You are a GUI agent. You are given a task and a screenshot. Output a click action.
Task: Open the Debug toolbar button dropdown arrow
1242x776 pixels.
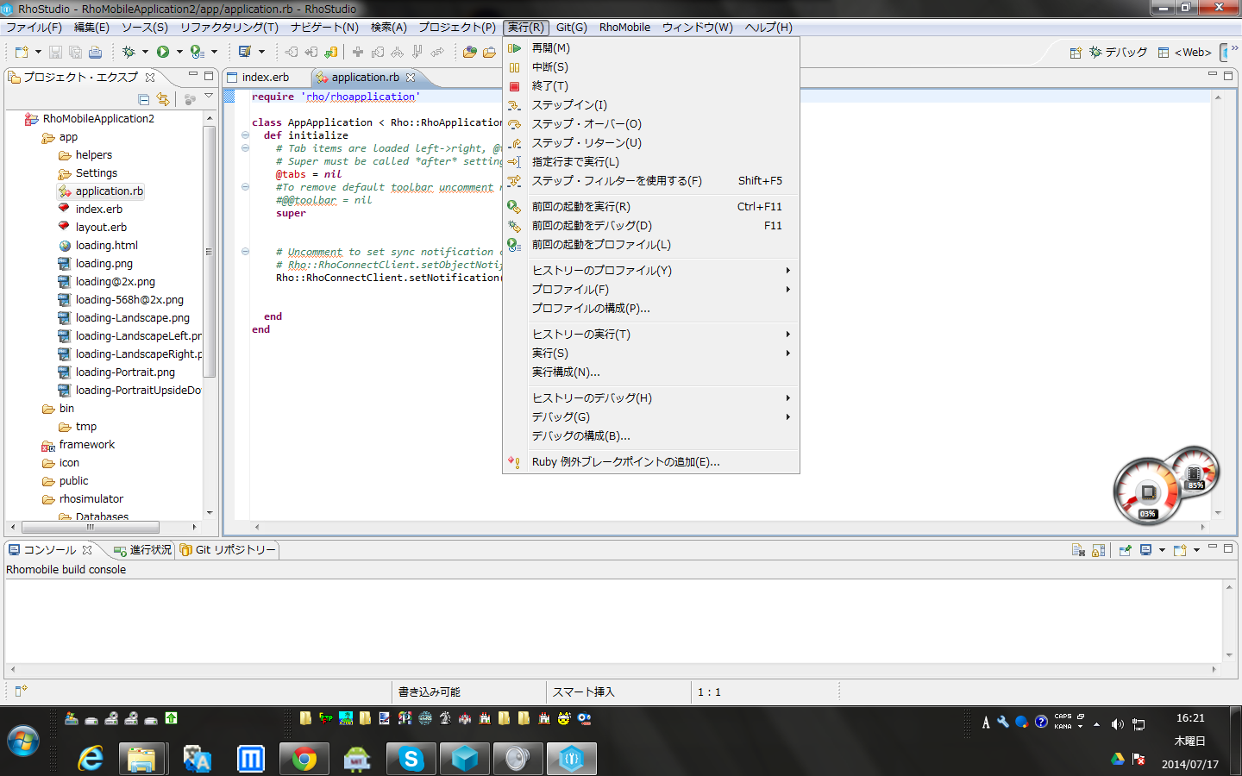[145, 52]
